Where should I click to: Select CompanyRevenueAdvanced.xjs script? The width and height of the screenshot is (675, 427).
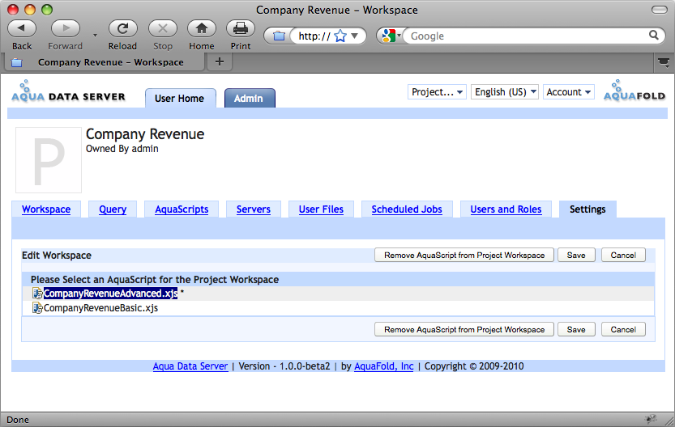click(x=111, y=294)
